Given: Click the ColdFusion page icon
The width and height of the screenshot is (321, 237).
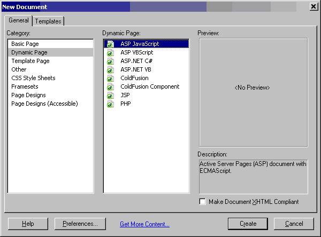Looking at the screenshot, I should (x=110, y=78).
